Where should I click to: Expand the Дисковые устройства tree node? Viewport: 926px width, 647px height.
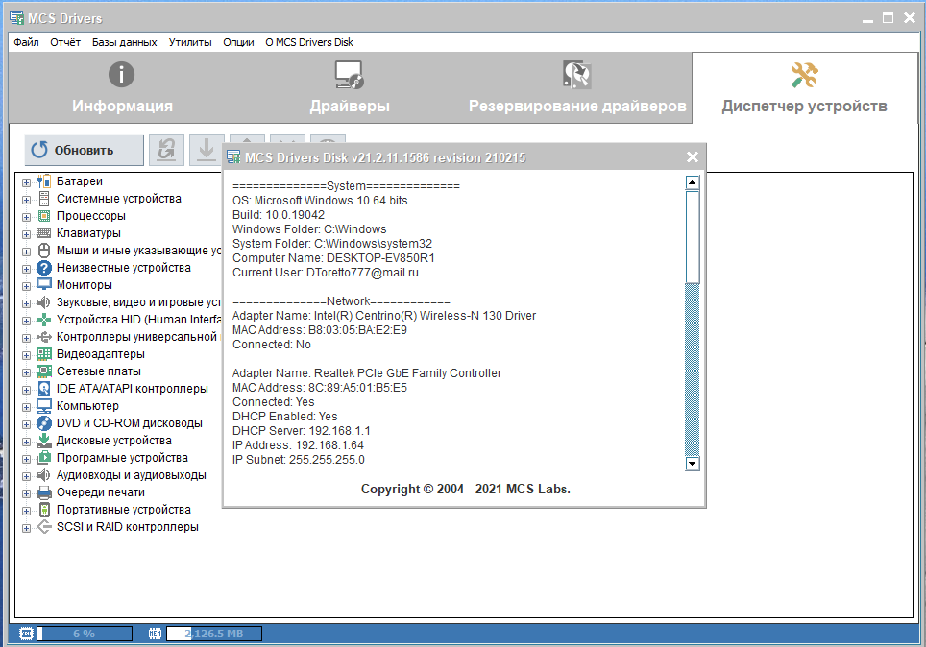(26, 442)
